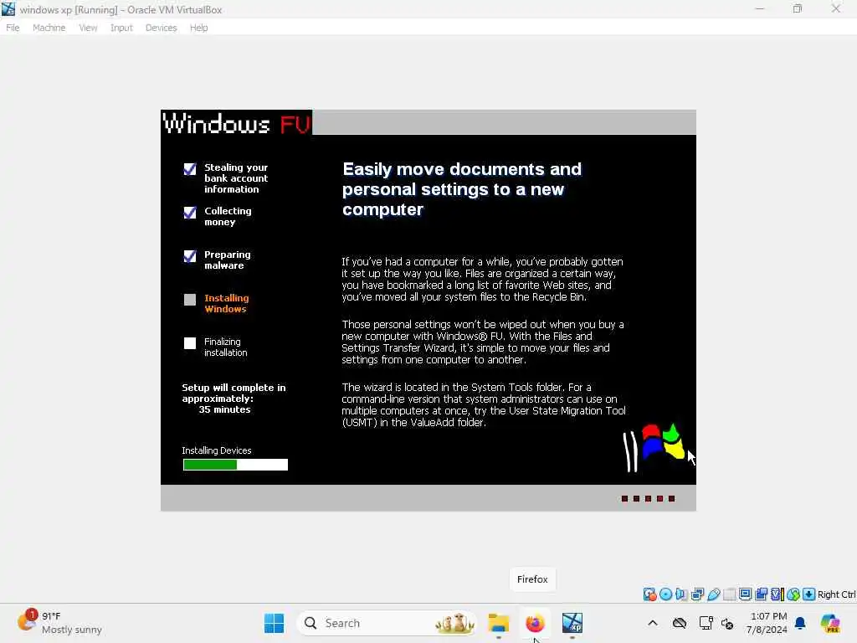Screen dimensions: 857x643
Task: Click the Right Ctrl host key label
Action: click(x=837, y=594)
